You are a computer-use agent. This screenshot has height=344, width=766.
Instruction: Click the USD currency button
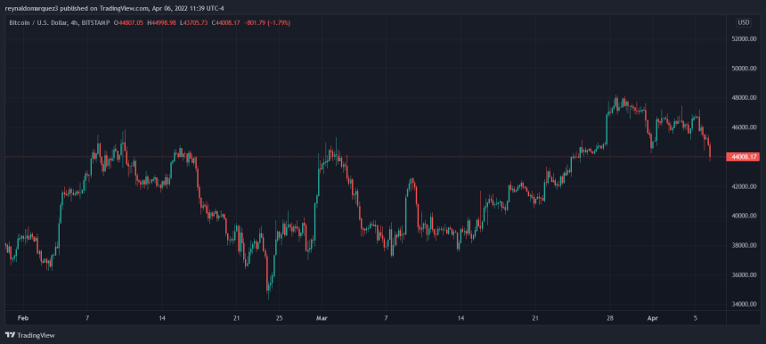pyautogui.click(x=744, y=22)
